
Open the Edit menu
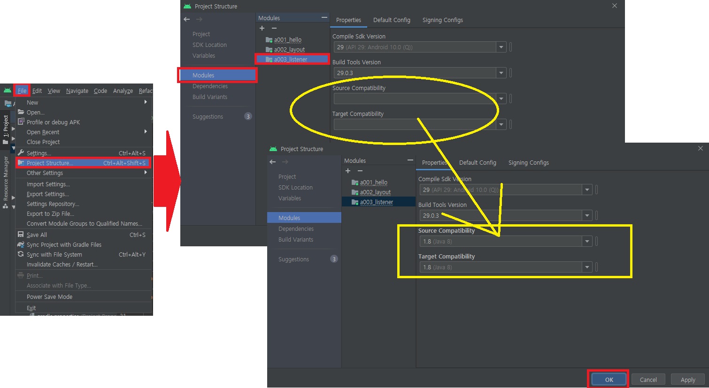37,91
